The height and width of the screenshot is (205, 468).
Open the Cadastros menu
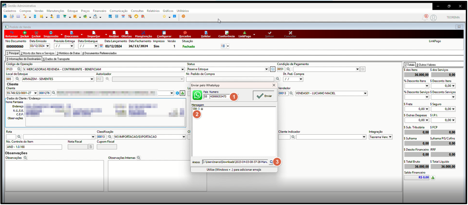10,11
